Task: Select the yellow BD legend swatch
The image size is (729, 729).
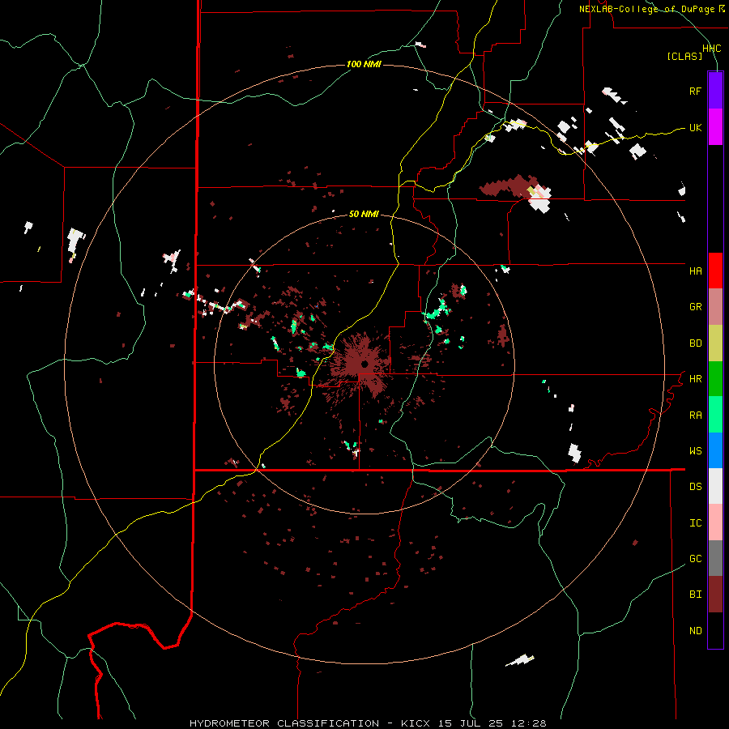Action: tap(715, 343)
